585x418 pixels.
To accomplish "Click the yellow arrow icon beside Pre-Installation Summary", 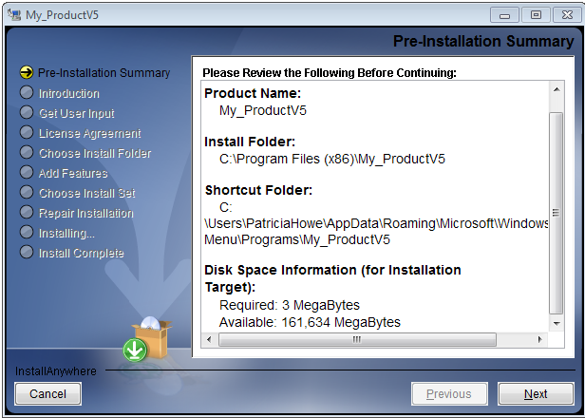I will point(27,73).
